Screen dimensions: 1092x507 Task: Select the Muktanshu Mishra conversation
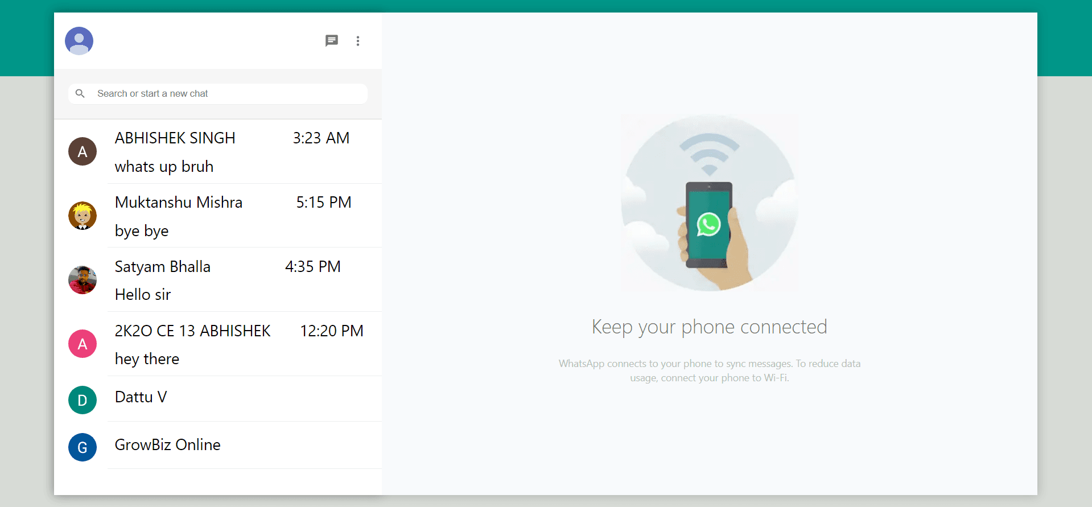tap(178, 203)
